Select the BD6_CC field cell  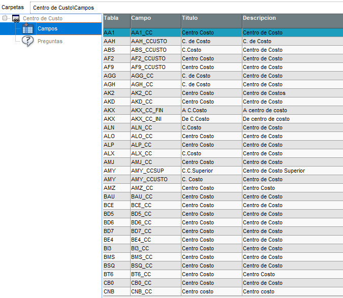[156, 222]
